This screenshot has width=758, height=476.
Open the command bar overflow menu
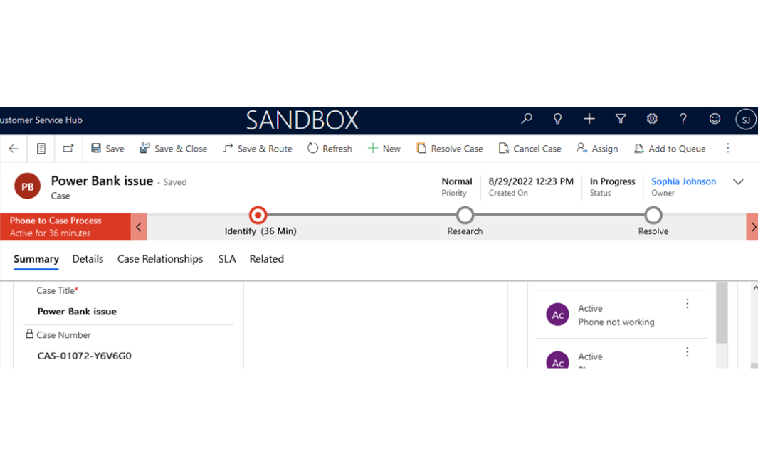(727, 149)
